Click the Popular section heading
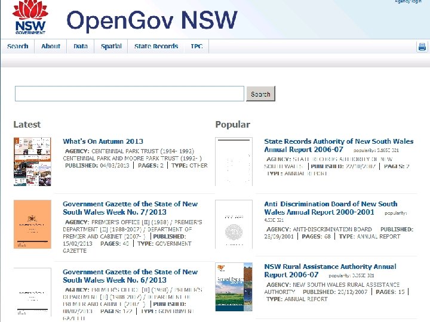Viewport: 430px width, 322px height. (232, 125)
